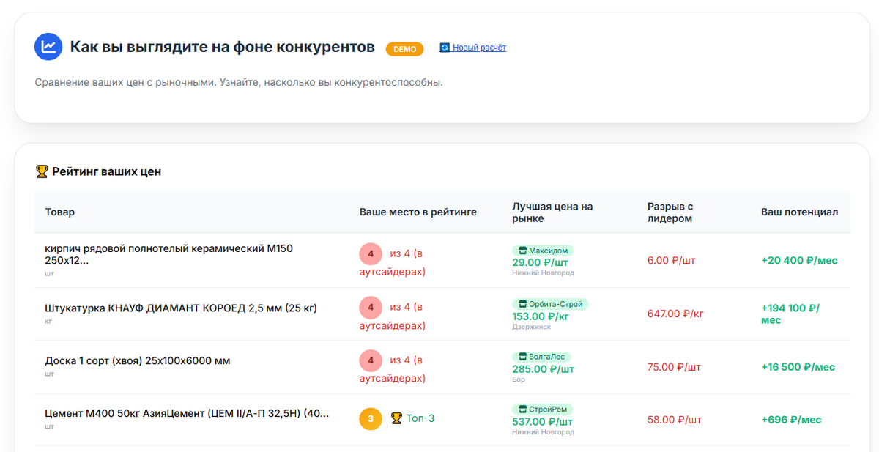
Task: Click the rank 4 badge for Доска row
Action: (371, 361)
